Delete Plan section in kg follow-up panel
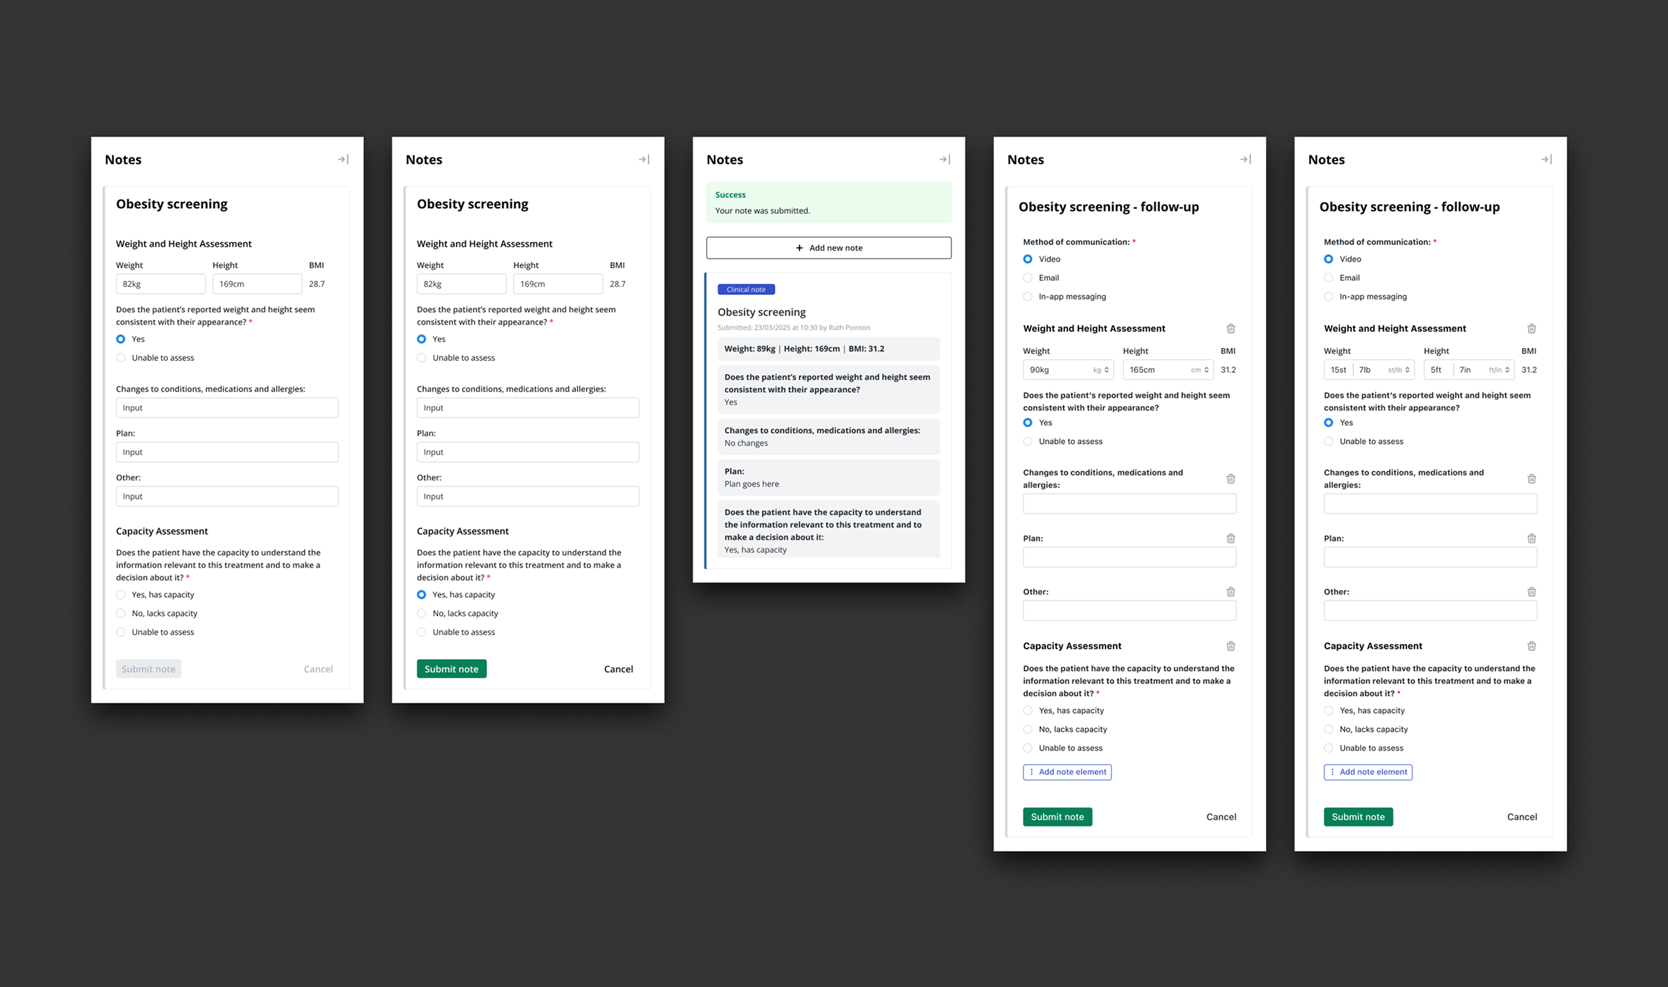 coord(1231,539)
